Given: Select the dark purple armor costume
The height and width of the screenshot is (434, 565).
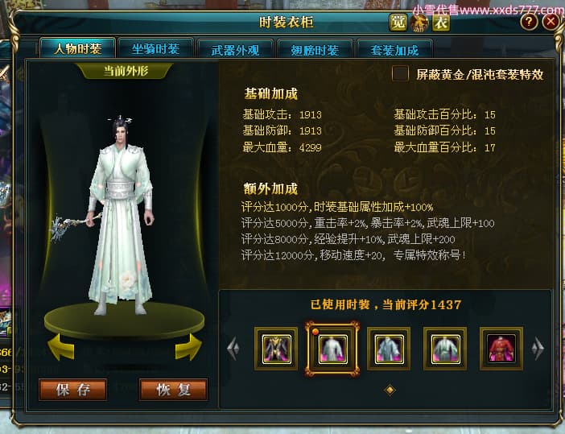Looking at the screenshot, I should coord(276,349).
